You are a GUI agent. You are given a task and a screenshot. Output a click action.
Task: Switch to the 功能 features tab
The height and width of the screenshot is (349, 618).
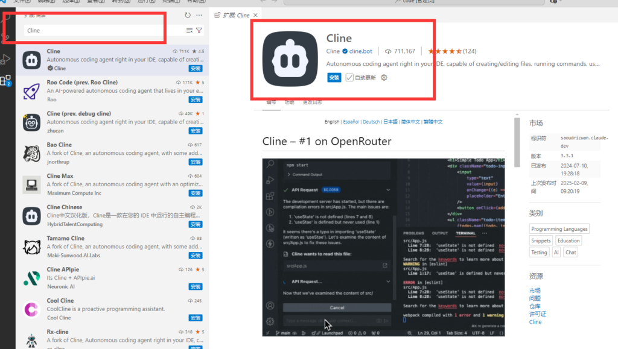point(289,102)
